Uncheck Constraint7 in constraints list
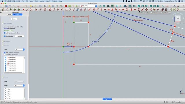The image size is (185, 104). tap(5, 70)
